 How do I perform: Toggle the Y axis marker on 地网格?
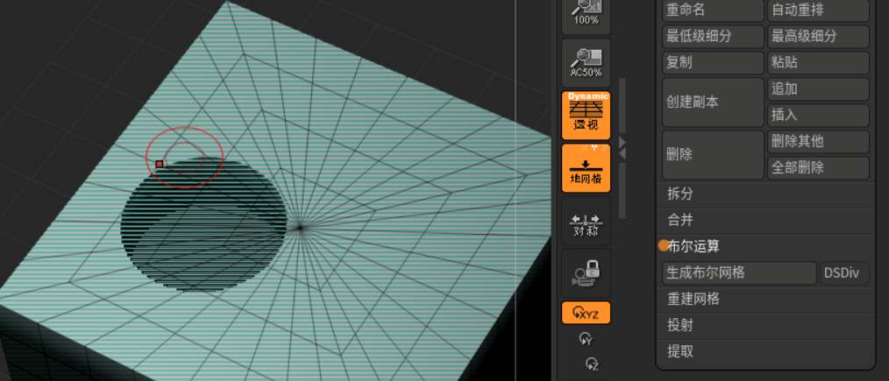point(594,148)
